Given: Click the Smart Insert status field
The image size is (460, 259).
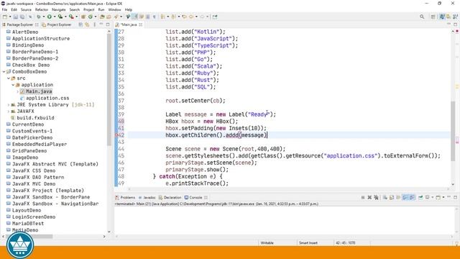Looking at the screenshot, I should click(x=308, y=243).
